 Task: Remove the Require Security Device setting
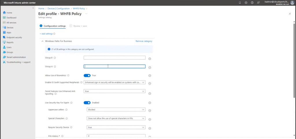coord(150,128)
